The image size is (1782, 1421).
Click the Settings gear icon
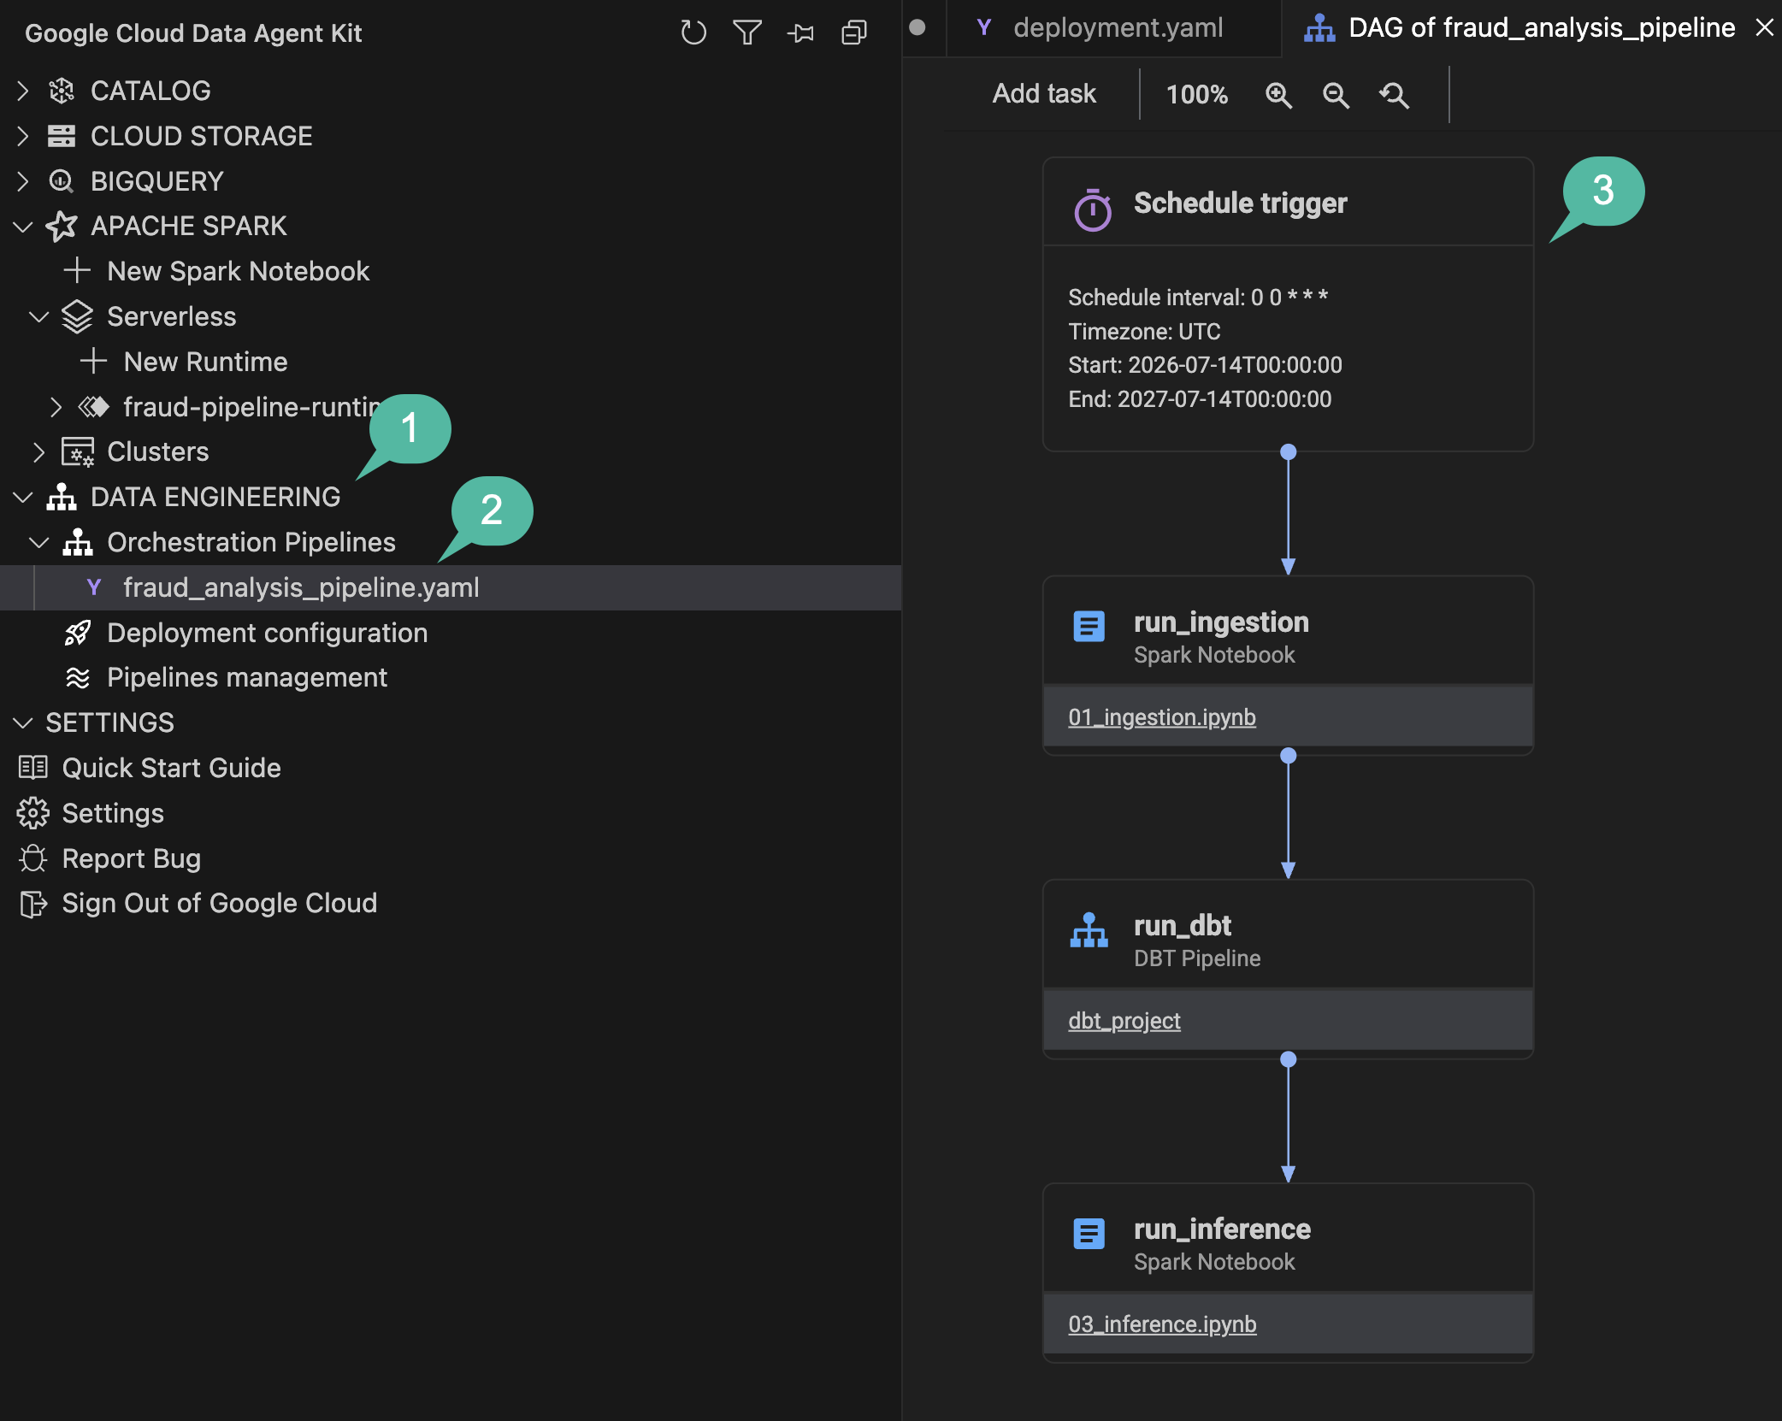pos(33,813)
